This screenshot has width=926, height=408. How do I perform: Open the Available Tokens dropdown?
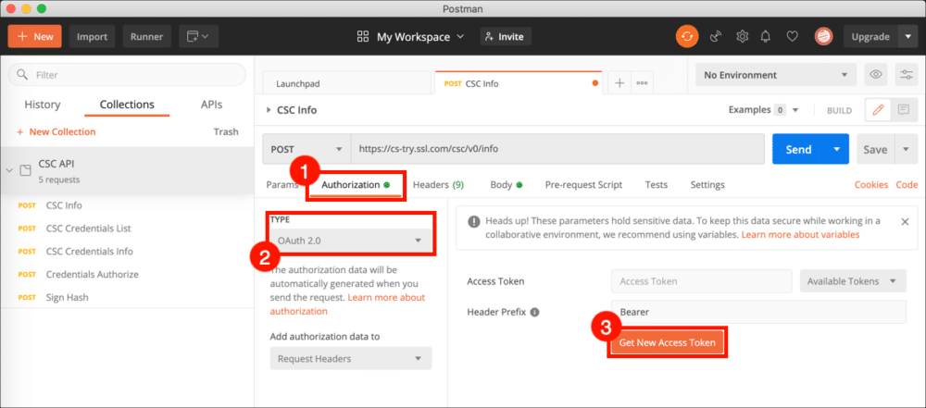852,281
